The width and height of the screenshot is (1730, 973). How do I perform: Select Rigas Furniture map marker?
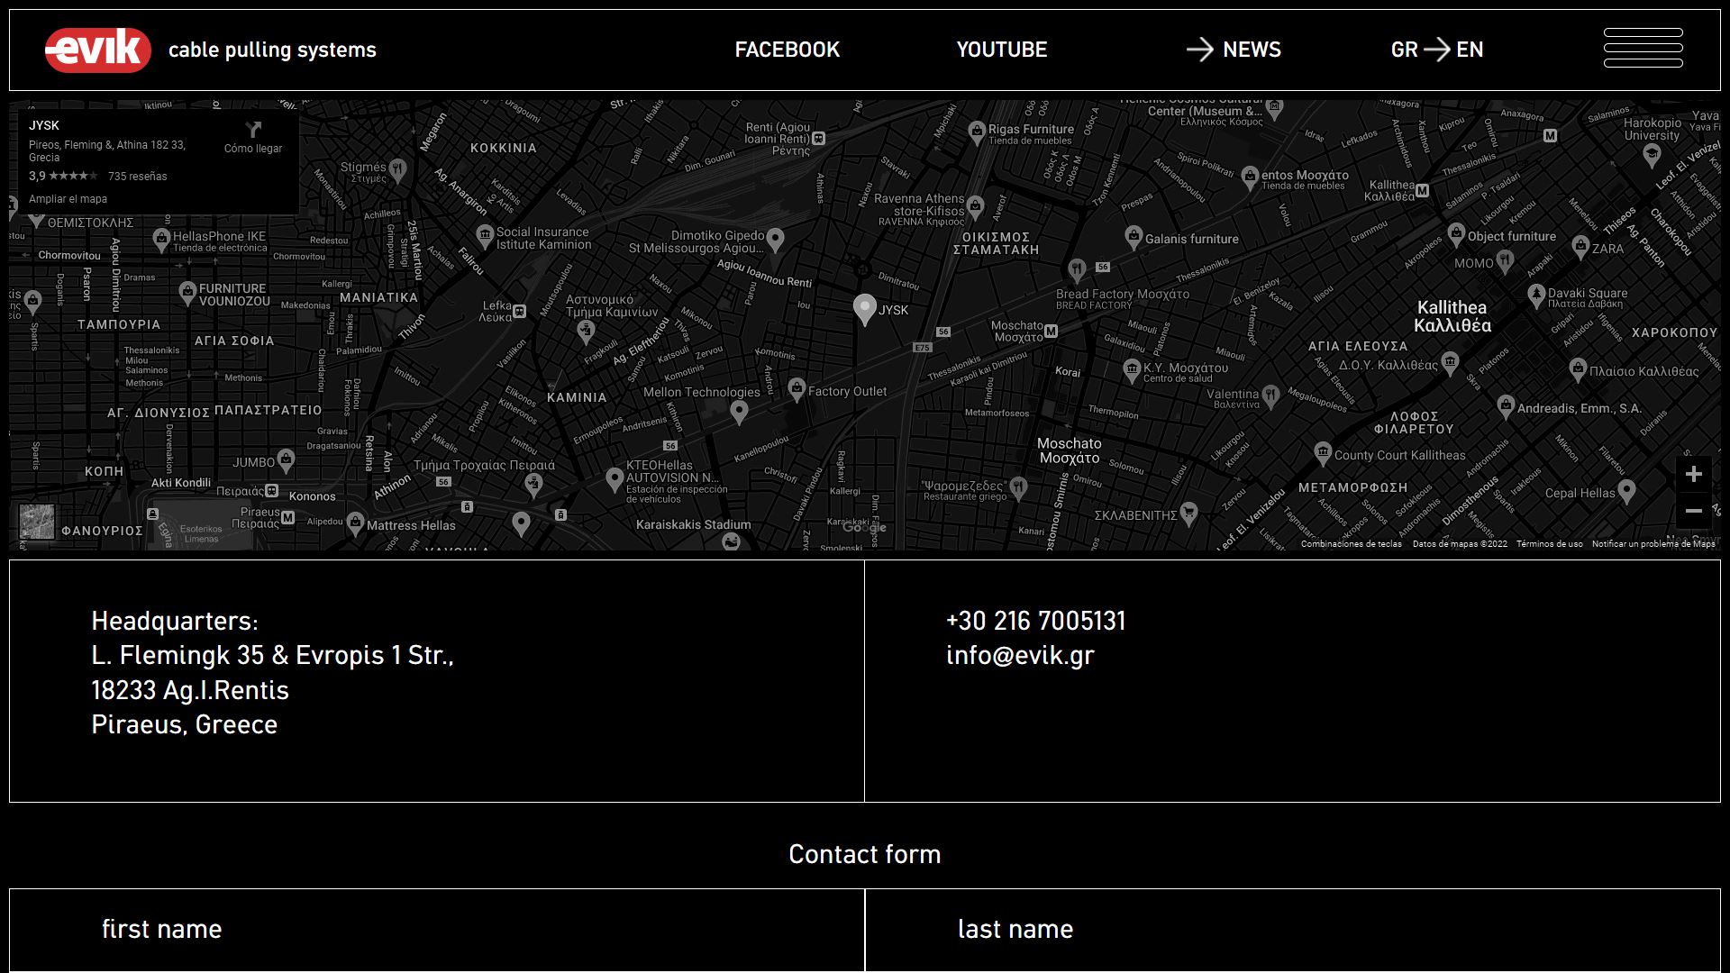pyautogui.click(x=976, y=133)
